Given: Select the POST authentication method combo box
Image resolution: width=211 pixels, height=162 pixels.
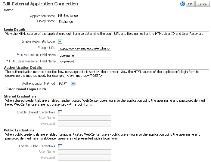Looking at the screenshot, I should (x=67, y=83).
